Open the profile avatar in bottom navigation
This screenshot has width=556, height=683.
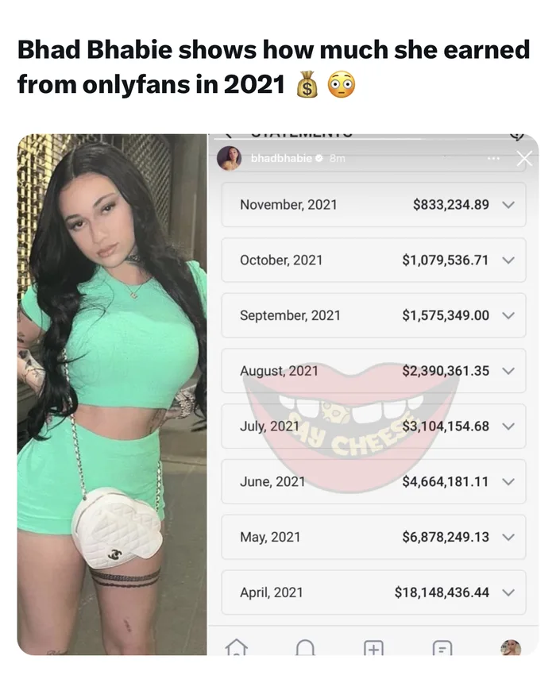coord(511,648)
